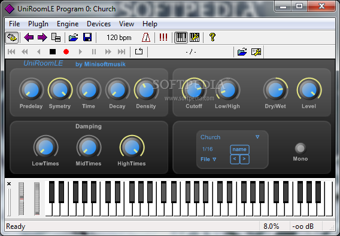Click the Predelay knob
Image resolution: width=340 pixels, height=236 pixels.
pyautogui.click(x=32, y=90)
